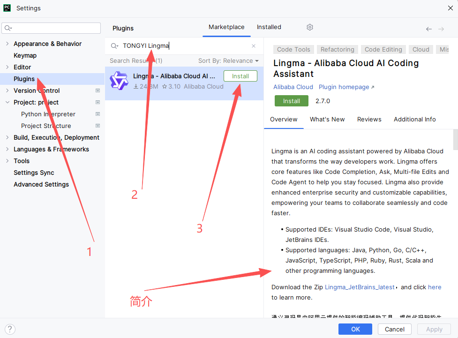Click green Install button in details pane
Viewport: 458px width, 338px height.
point(292,101)
